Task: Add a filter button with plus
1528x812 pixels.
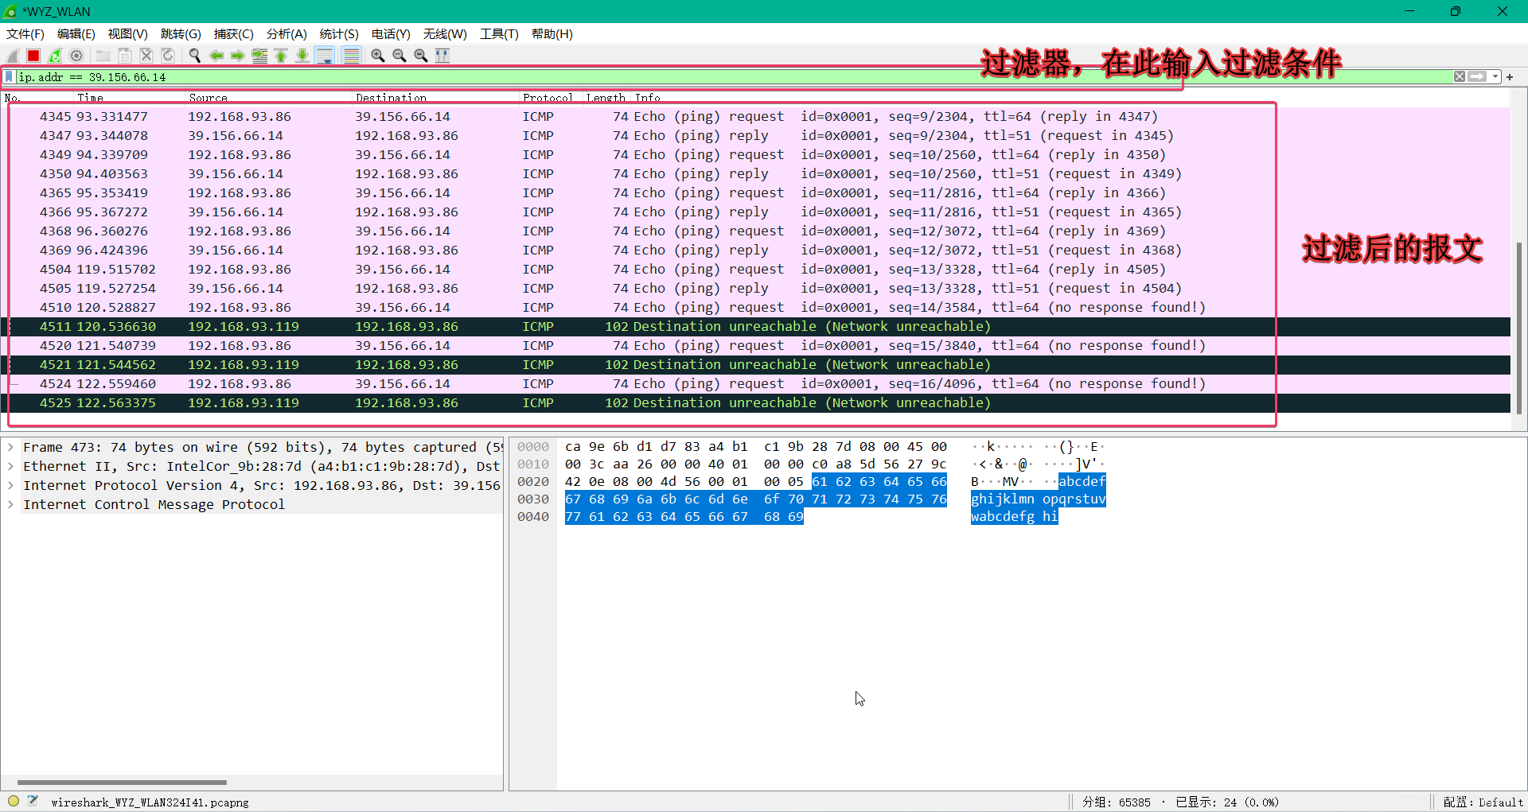Action: click(x=1510, y=77)
